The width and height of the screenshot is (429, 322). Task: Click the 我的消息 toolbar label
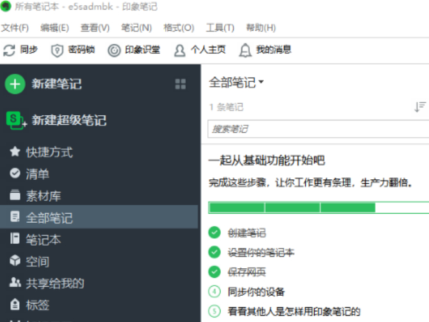(273, 50)
